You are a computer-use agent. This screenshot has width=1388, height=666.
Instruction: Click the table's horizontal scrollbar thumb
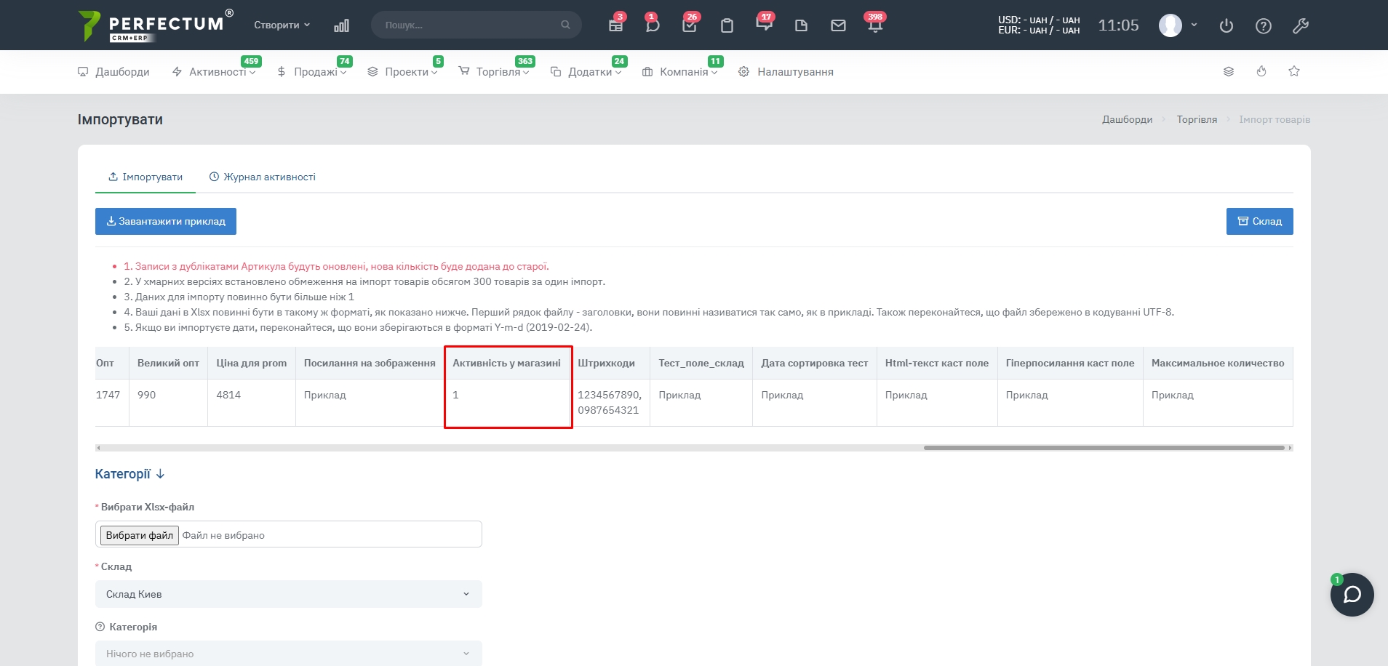(x=1103, y=448)
